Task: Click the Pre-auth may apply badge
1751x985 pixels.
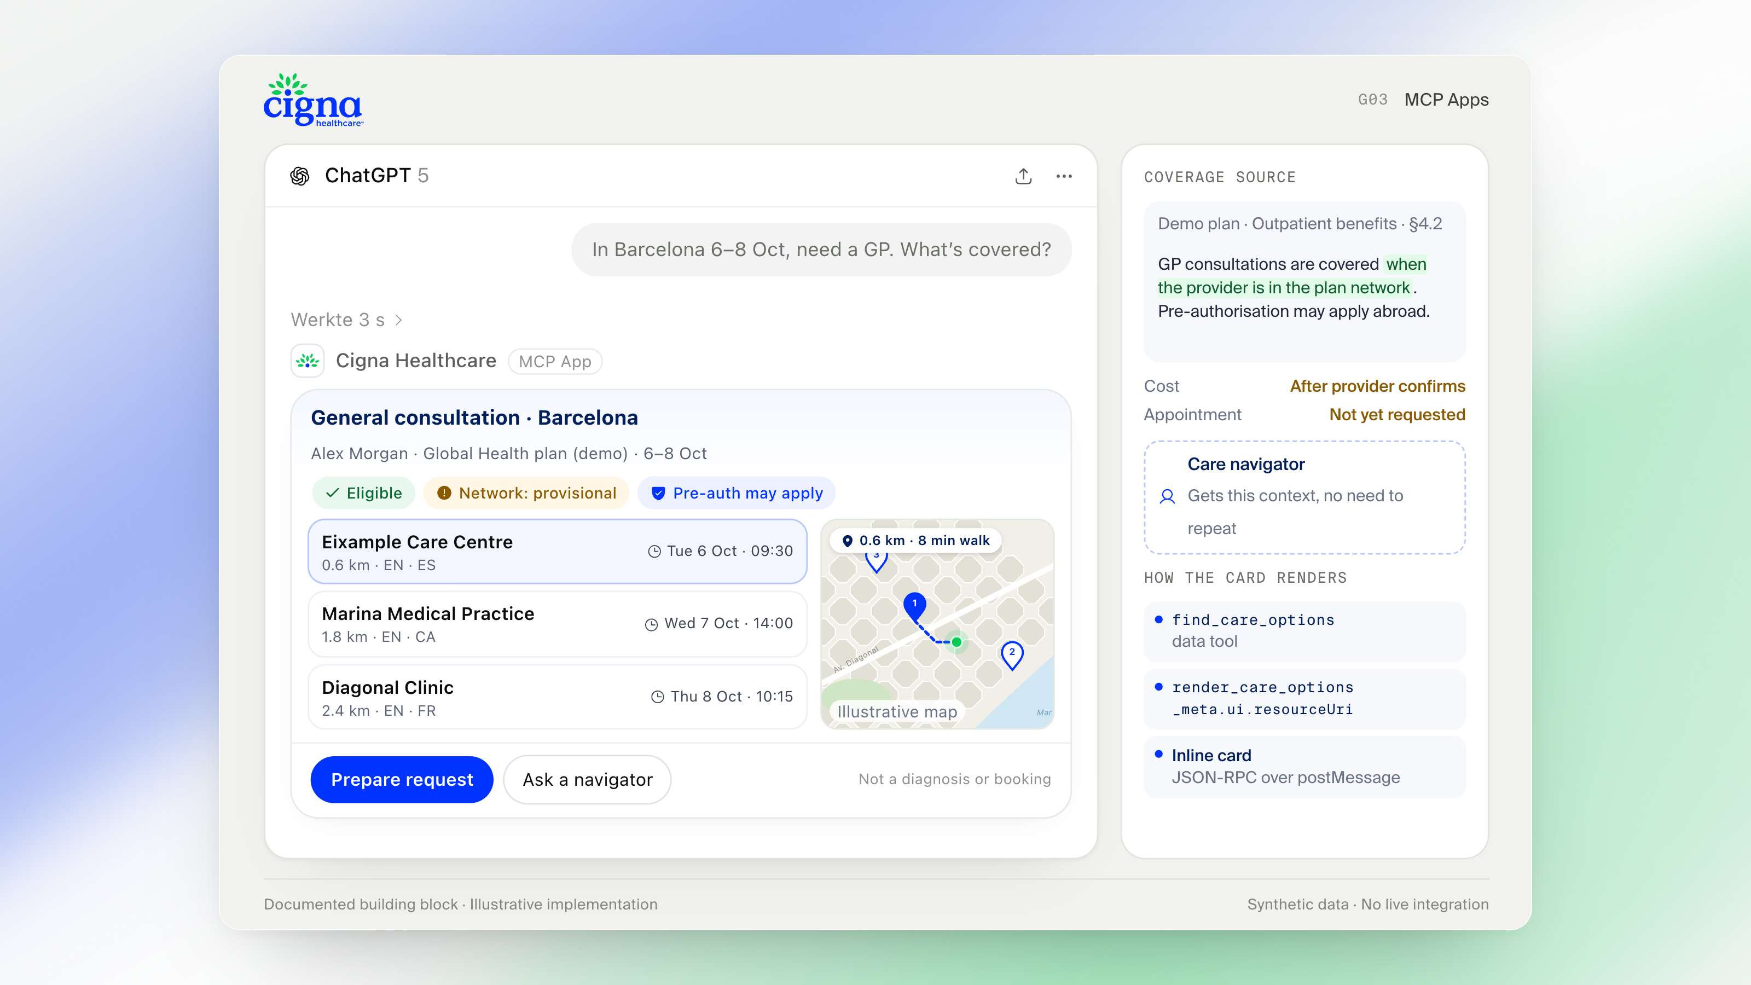Action: click(x=736, y=493)
